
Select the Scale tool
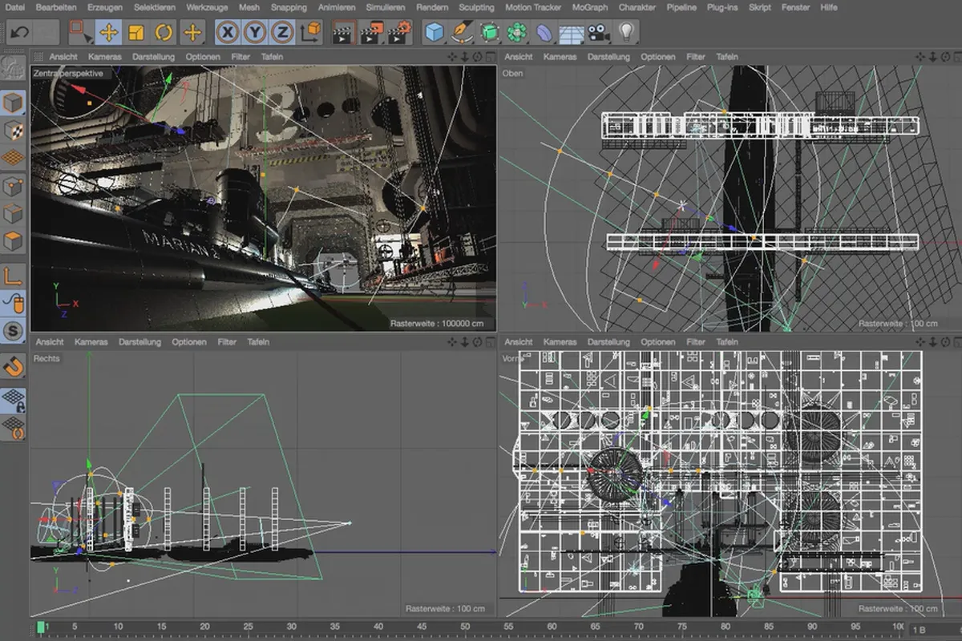tap(136, 33)
